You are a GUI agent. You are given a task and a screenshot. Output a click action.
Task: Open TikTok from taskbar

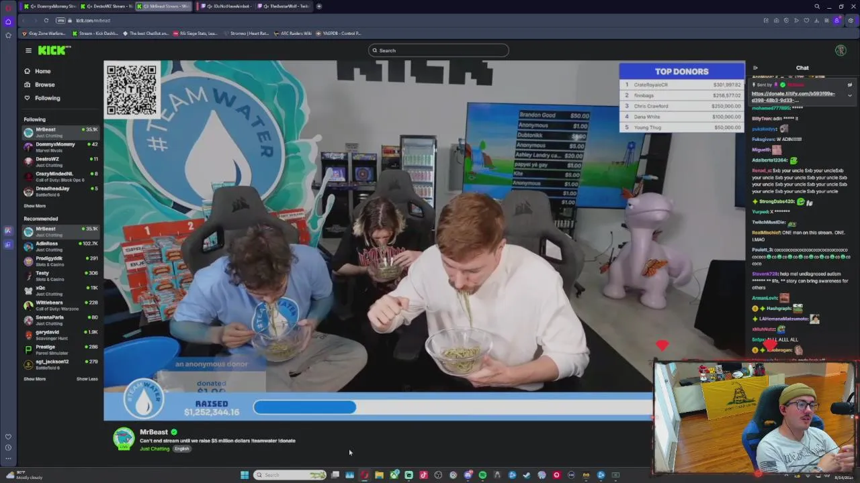[423, 475]
